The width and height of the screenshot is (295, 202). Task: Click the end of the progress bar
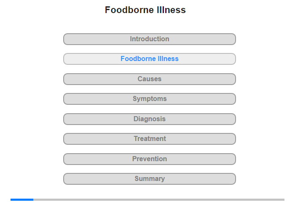(283, 199)
